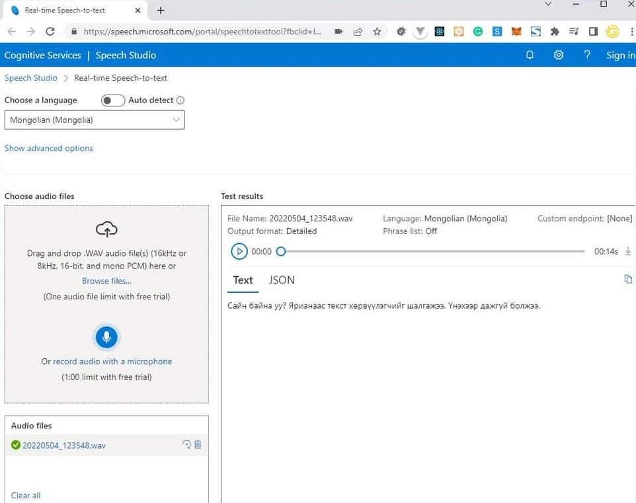
Task: Show advanced options
Action: pyautogui.click(x=48, y=148)
